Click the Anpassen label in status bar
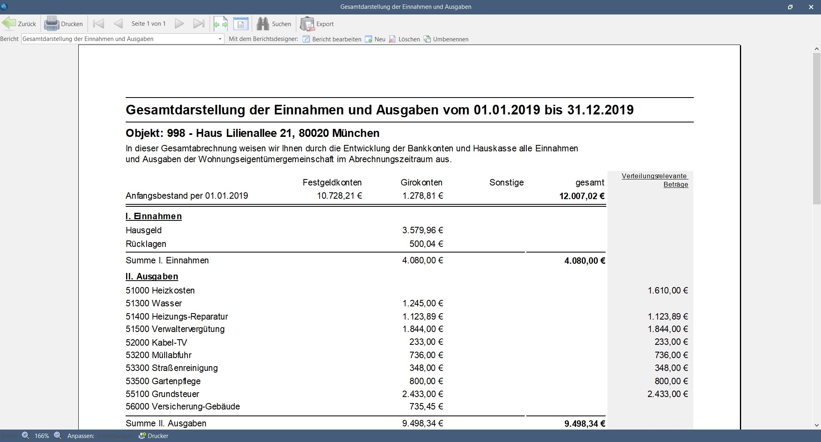Viewport: 821px width, 442px height. pyautogui.click(x=81, y=436)
